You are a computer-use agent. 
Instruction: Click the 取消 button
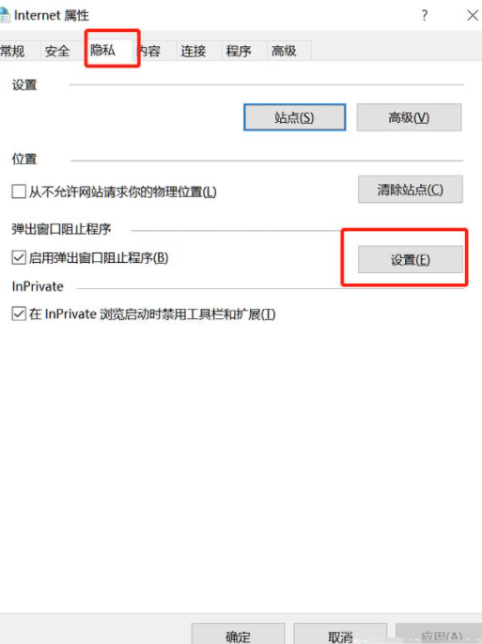(x=340, y=635)
